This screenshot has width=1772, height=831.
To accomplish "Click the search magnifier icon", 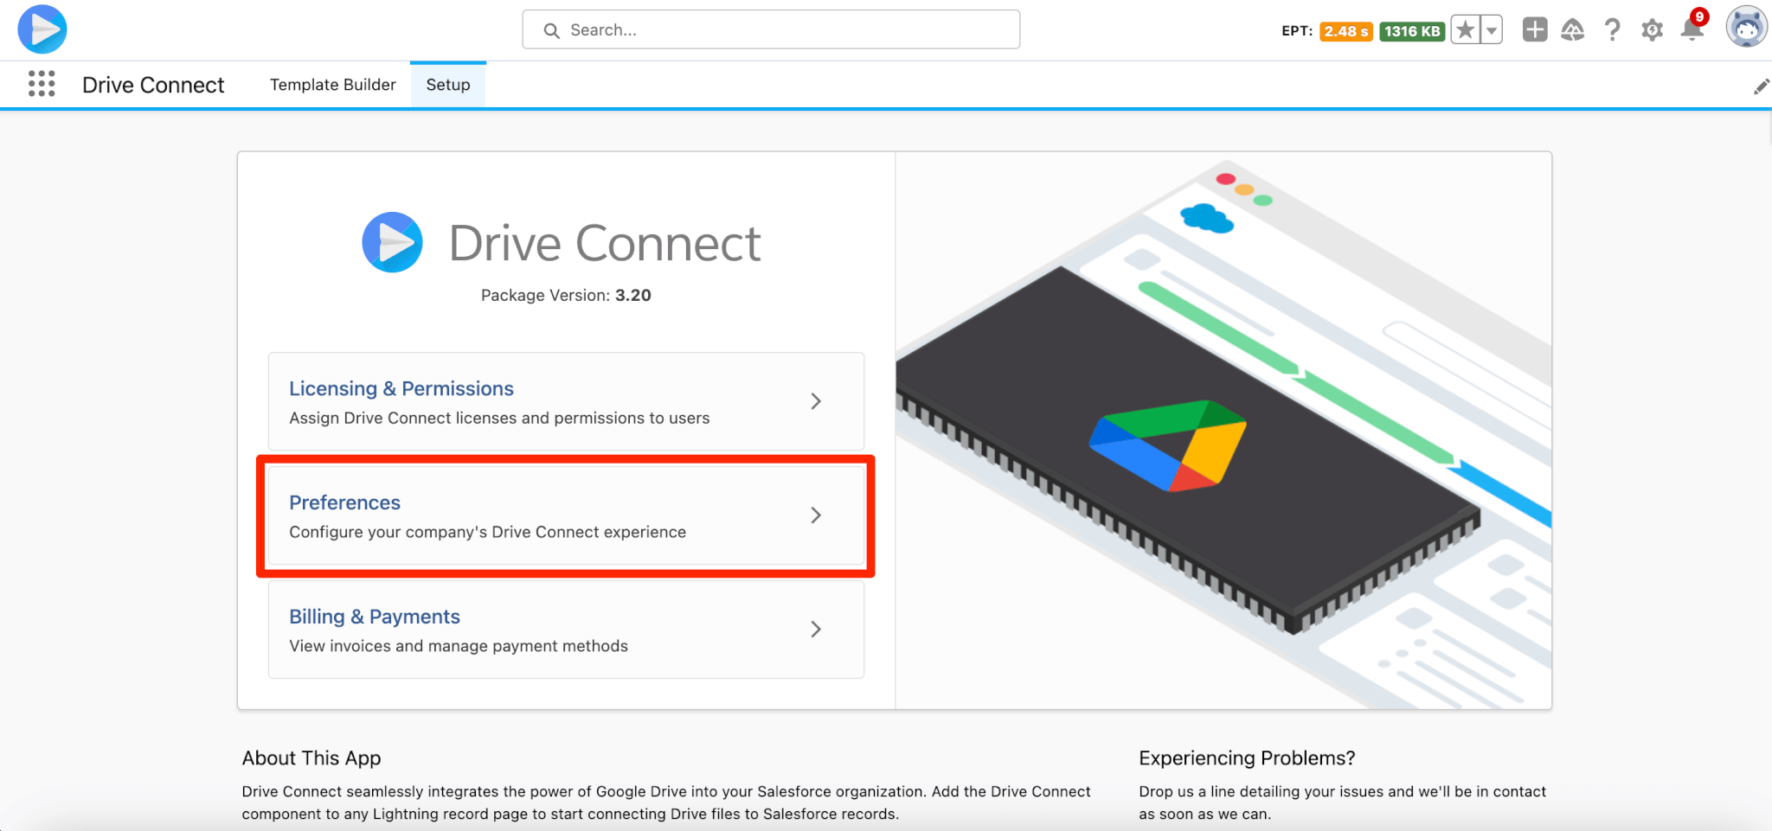I will click(x=551, y=30).
